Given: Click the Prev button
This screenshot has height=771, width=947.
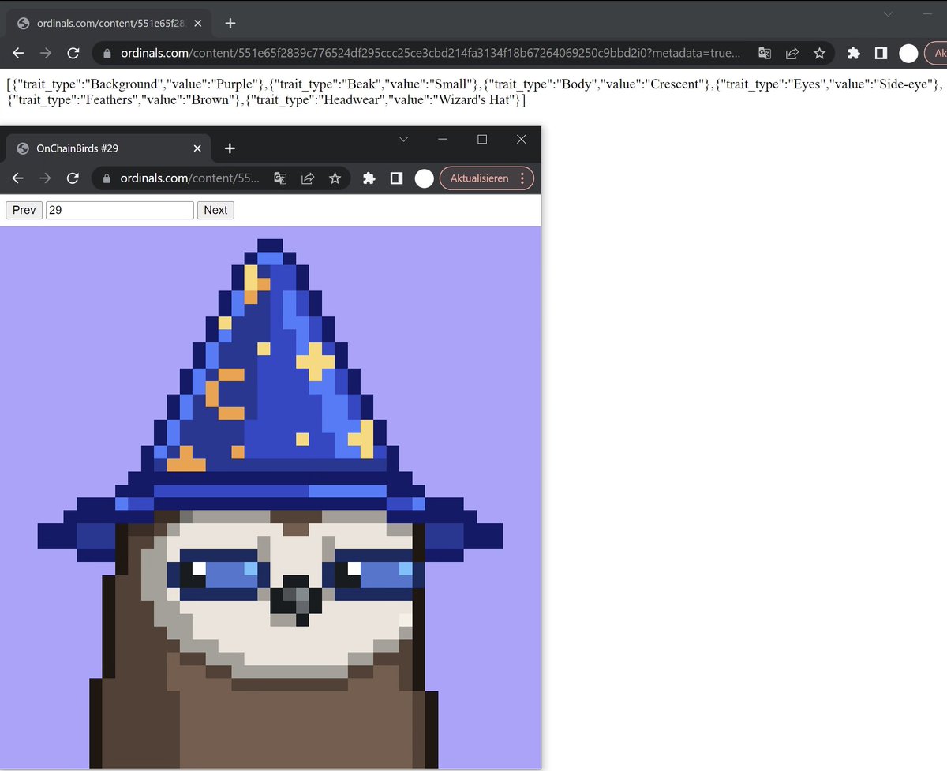Looking at the screenshot, I should coord(24,210).
